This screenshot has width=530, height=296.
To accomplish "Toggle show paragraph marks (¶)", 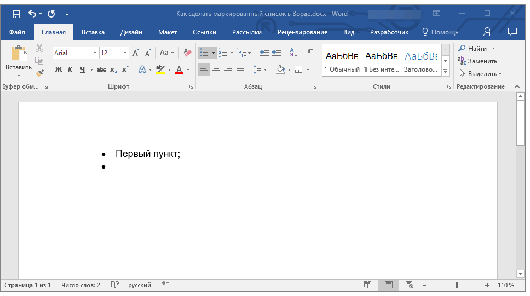I will [x=310, y=53].
